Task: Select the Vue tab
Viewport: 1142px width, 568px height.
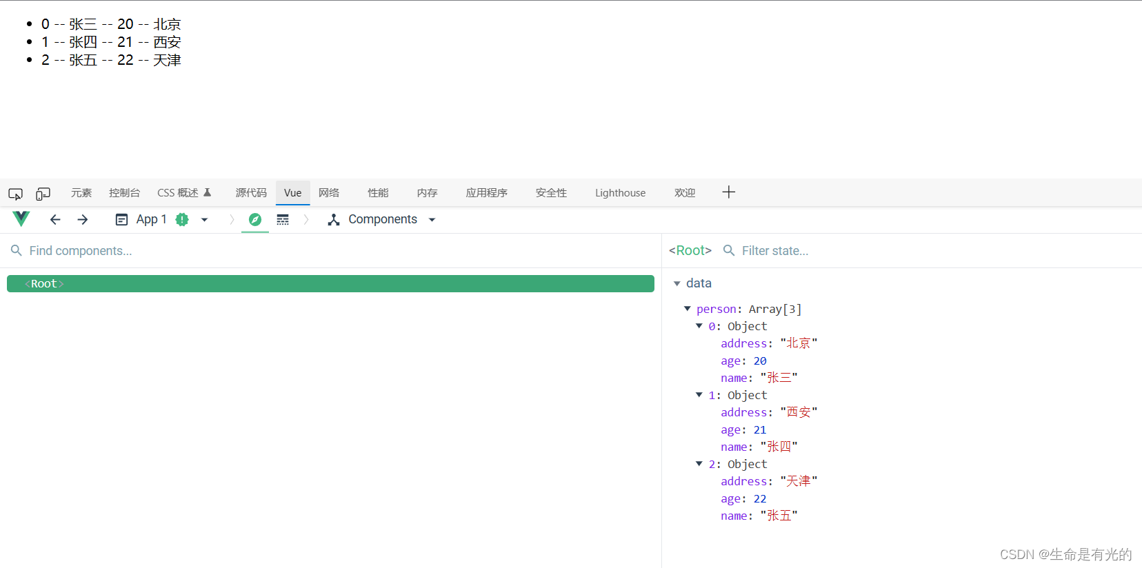Action: point(293,193)
